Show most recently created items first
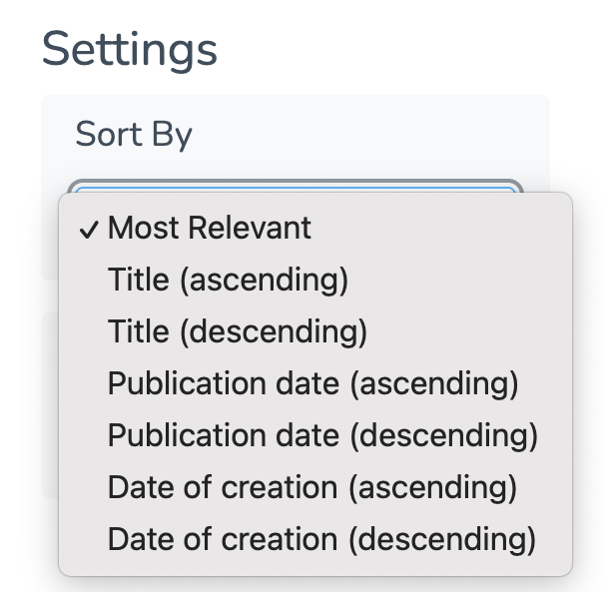This screenshot has height=592, width=605. click(x=321, y=540)
